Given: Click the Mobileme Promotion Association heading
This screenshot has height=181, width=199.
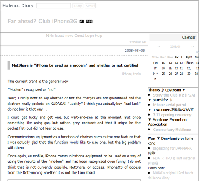Looking at the screenshot, I should click(167, 122).
